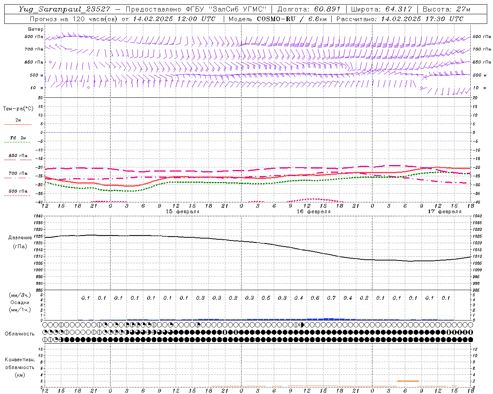Select the Рассчитано: 14.02.2025 17:30 UTC timestamp

(400, 19)
